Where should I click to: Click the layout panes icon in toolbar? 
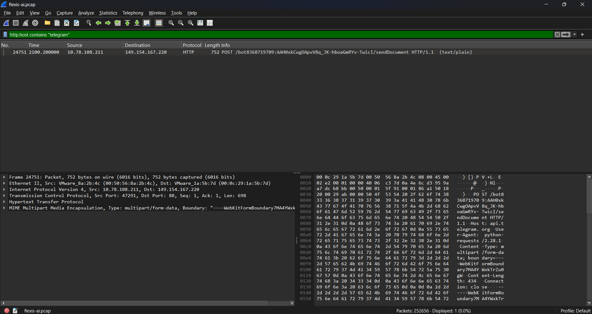(x=210, y=23)
